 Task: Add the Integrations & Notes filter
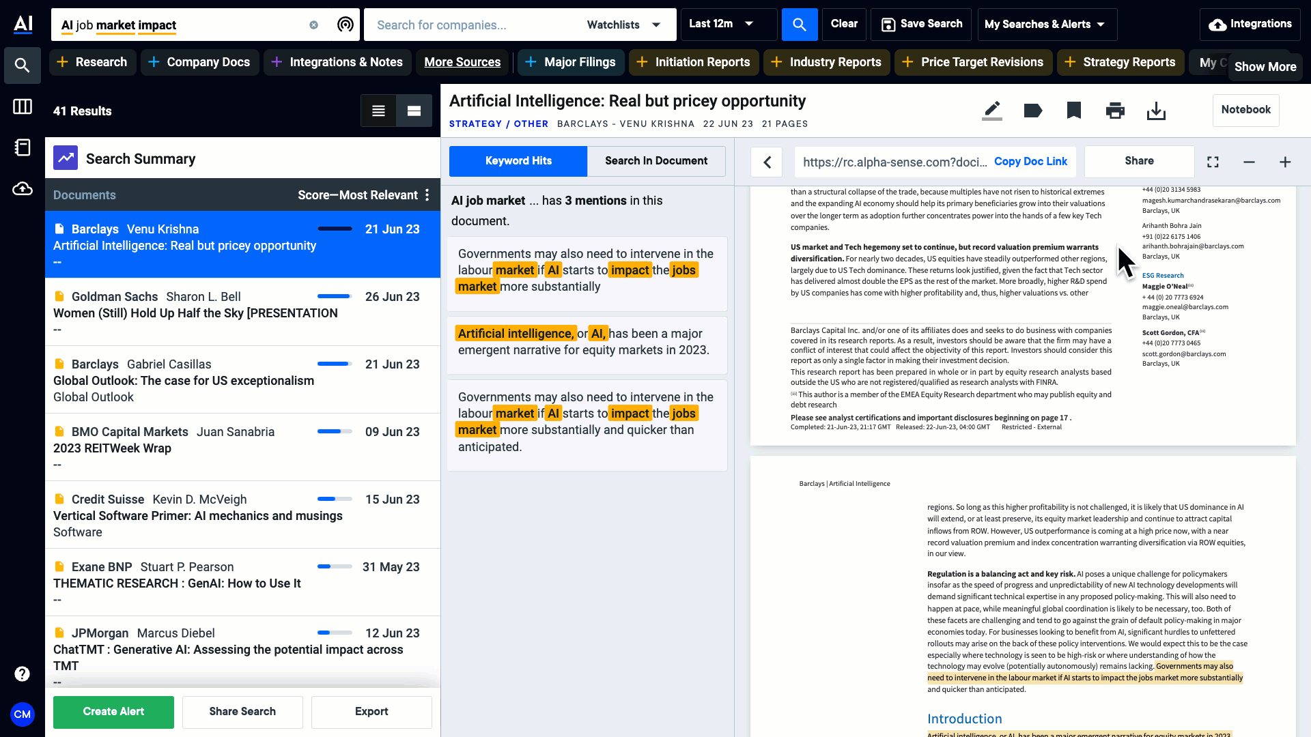pos(337,62)
